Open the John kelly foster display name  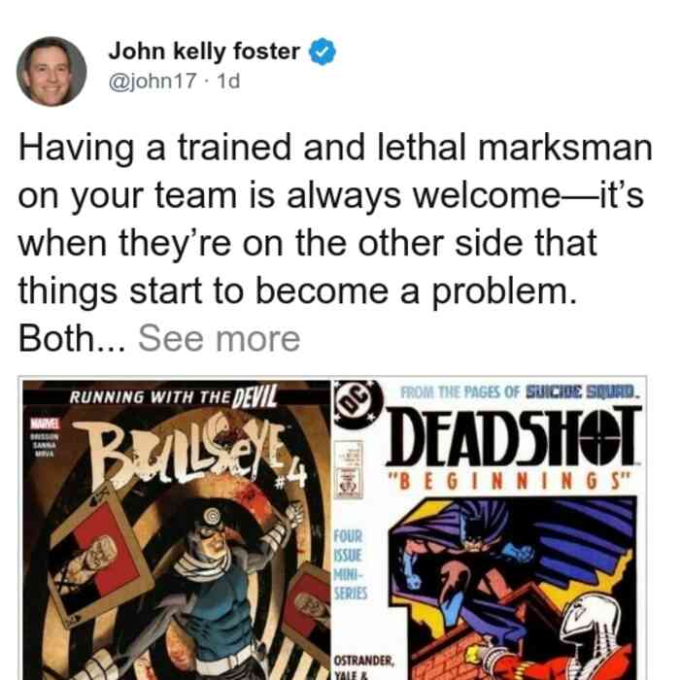(204, 51)
